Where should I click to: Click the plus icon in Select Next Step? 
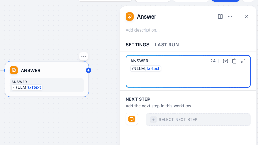[153, 120]
